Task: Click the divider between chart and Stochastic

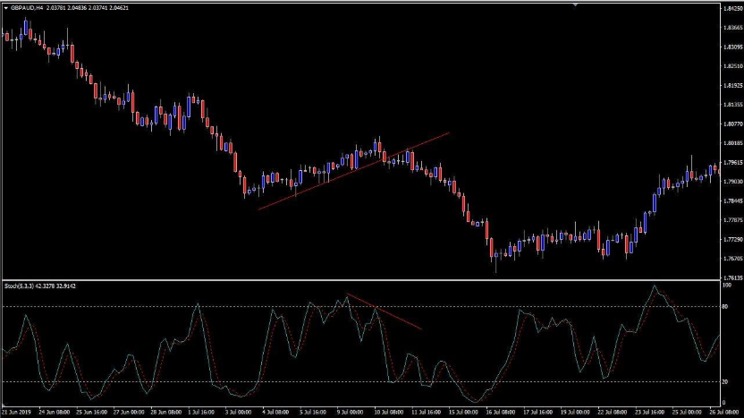Action: (358, 280)
